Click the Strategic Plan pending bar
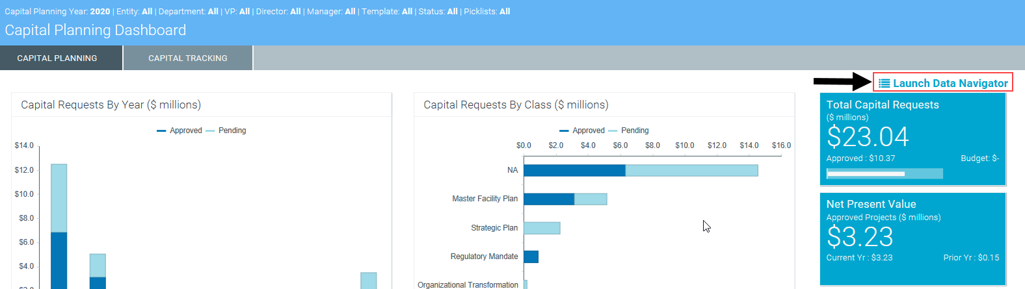Viewport: 1025px width, 289px height. (x=542, y=228)
